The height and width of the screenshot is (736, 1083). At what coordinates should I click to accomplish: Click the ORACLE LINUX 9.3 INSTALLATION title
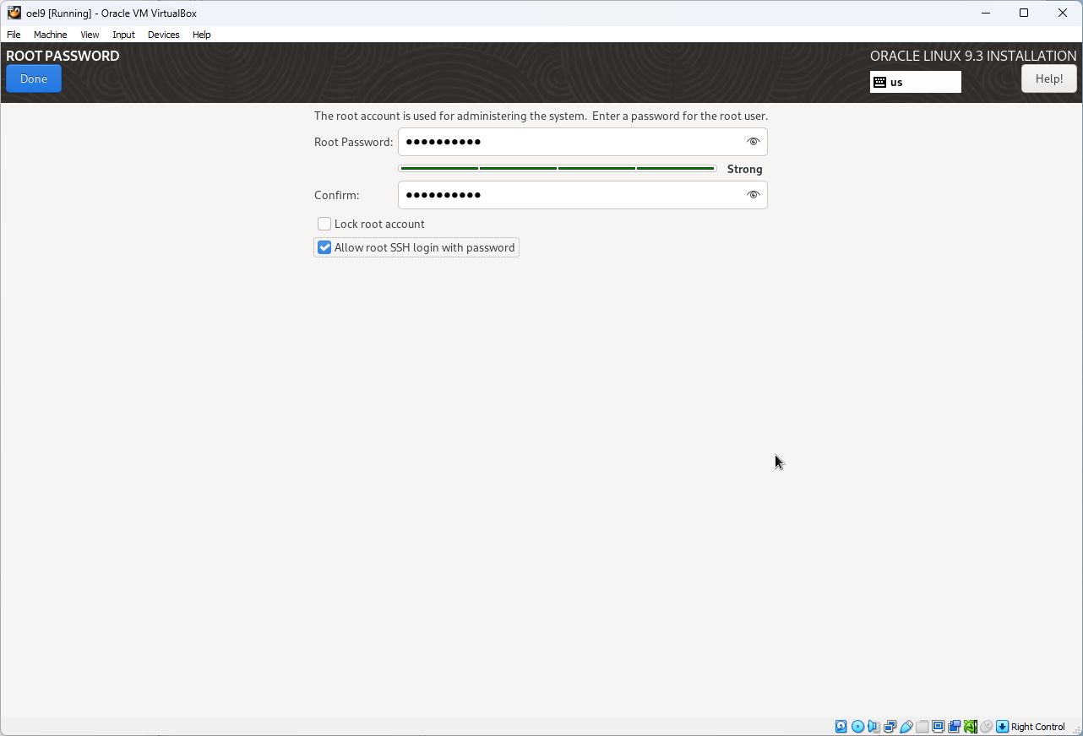973,56
